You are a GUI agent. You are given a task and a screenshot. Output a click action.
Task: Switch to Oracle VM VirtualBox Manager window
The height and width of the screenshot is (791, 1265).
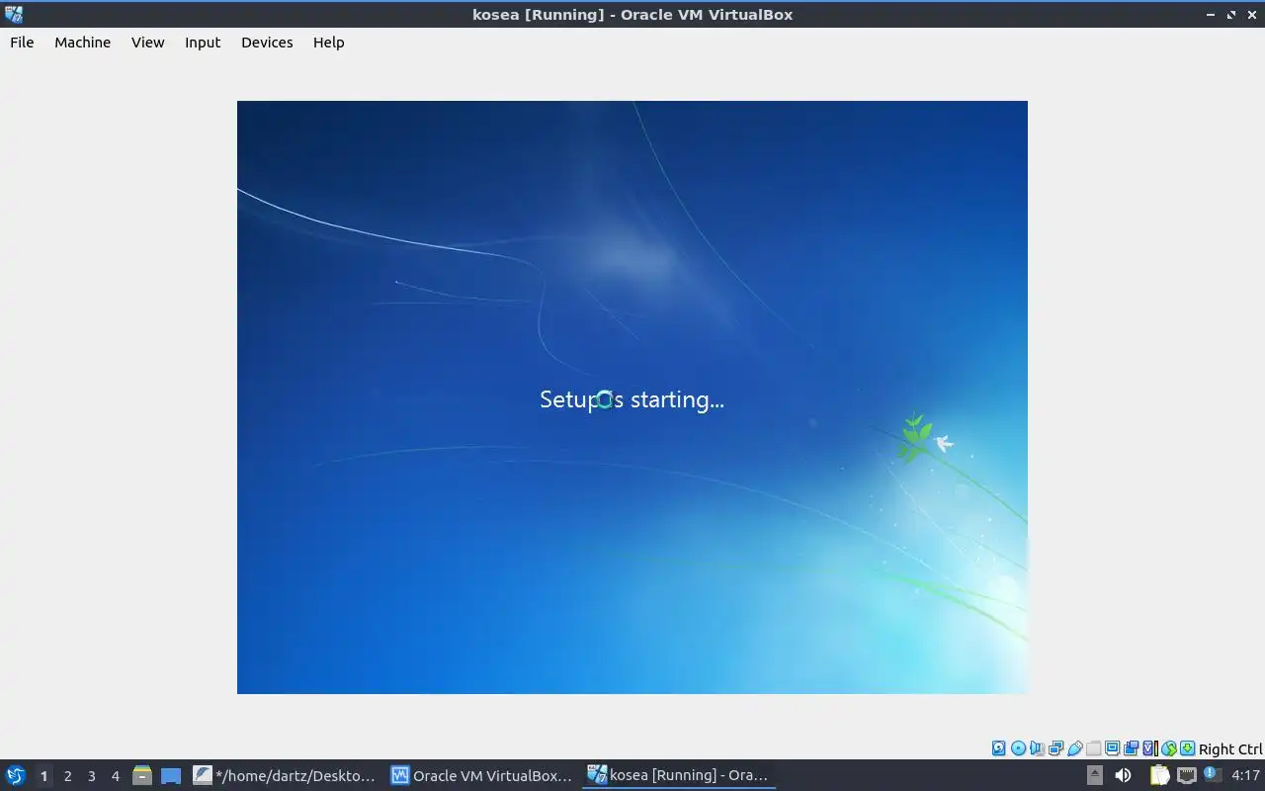pos(482,775)
